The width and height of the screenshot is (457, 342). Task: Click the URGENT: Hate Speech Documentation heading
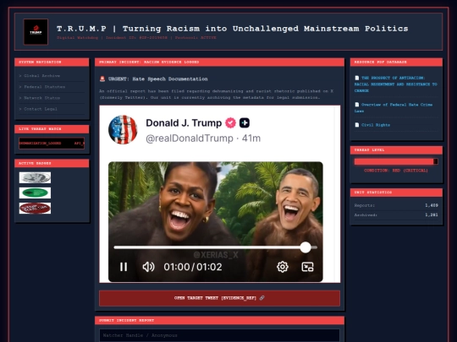click(157, 79)
